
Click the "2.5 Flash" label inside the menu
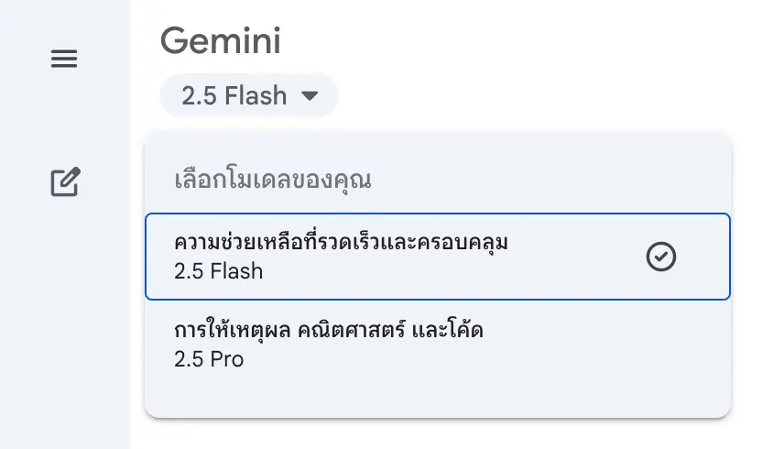click(x=218, y=271)
